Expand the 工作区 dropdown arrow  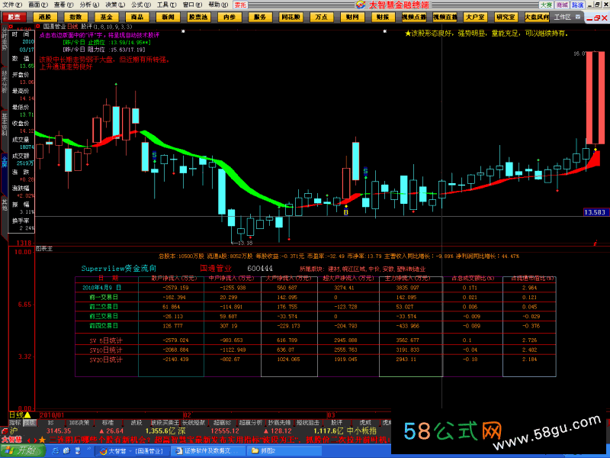pos(578,17)
